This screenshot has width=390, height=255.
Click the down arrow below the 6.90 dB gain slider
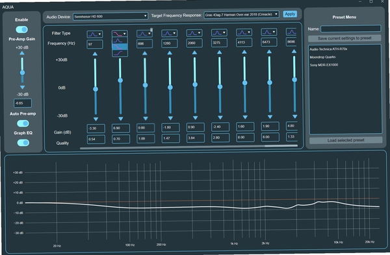point(121,119)
